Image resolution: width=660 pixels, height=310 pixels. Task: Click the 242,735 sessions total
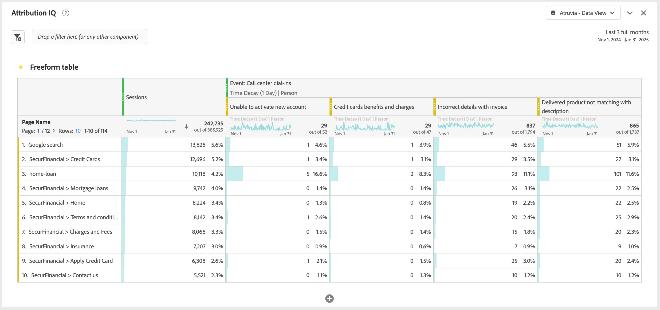click(213, 124)
